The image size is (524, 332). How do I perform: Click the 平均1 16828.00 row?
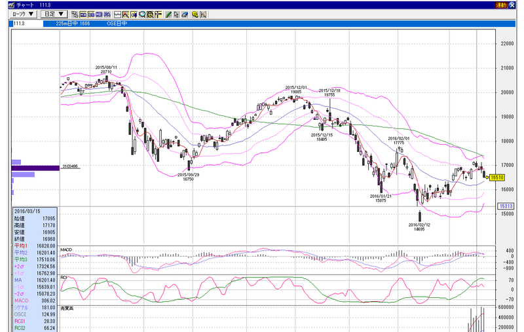click(x=35, y=246)
